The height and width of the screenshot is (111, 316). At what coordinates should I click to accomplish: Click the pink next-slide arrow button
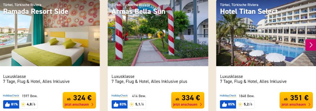310,45
